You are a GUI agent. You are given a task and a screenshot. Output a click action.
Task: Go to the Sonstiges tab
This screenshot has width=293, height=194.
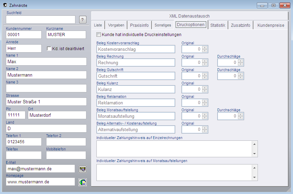point(163,25)
